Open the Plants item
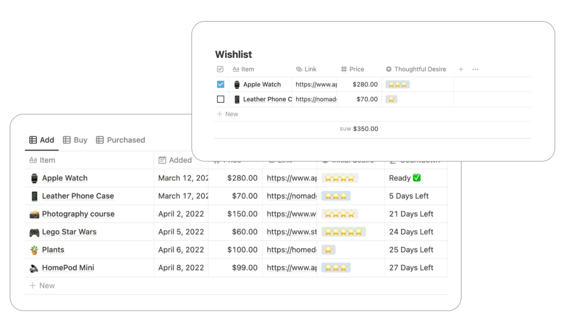574x323 pixels. click(x=53, y=250)
